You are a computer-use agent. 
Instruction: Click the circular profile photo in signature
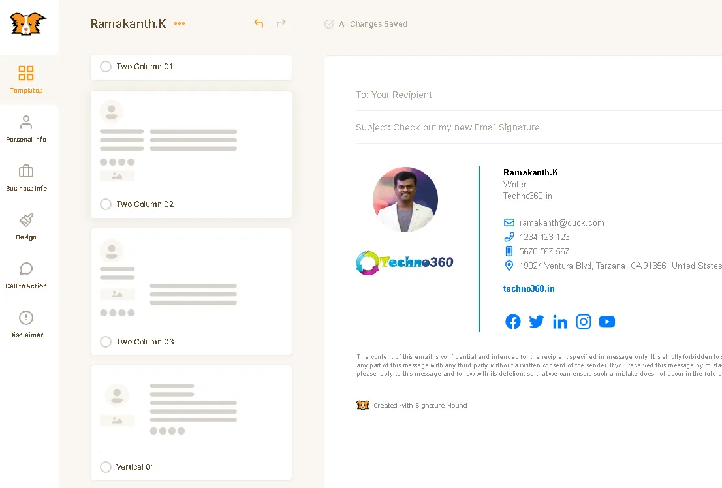pos(405,200)
